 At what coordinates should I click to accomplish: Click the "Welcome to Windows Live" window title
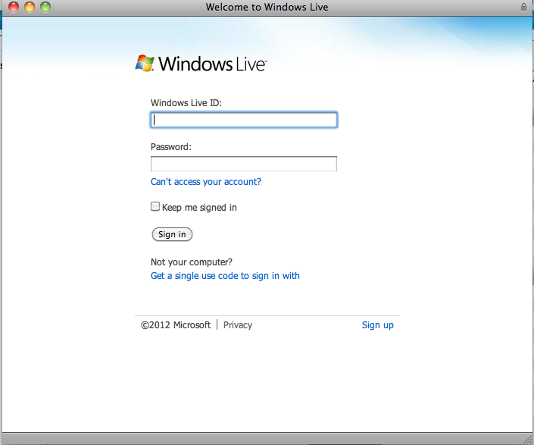pyautogui.click(x=267, y=7)
